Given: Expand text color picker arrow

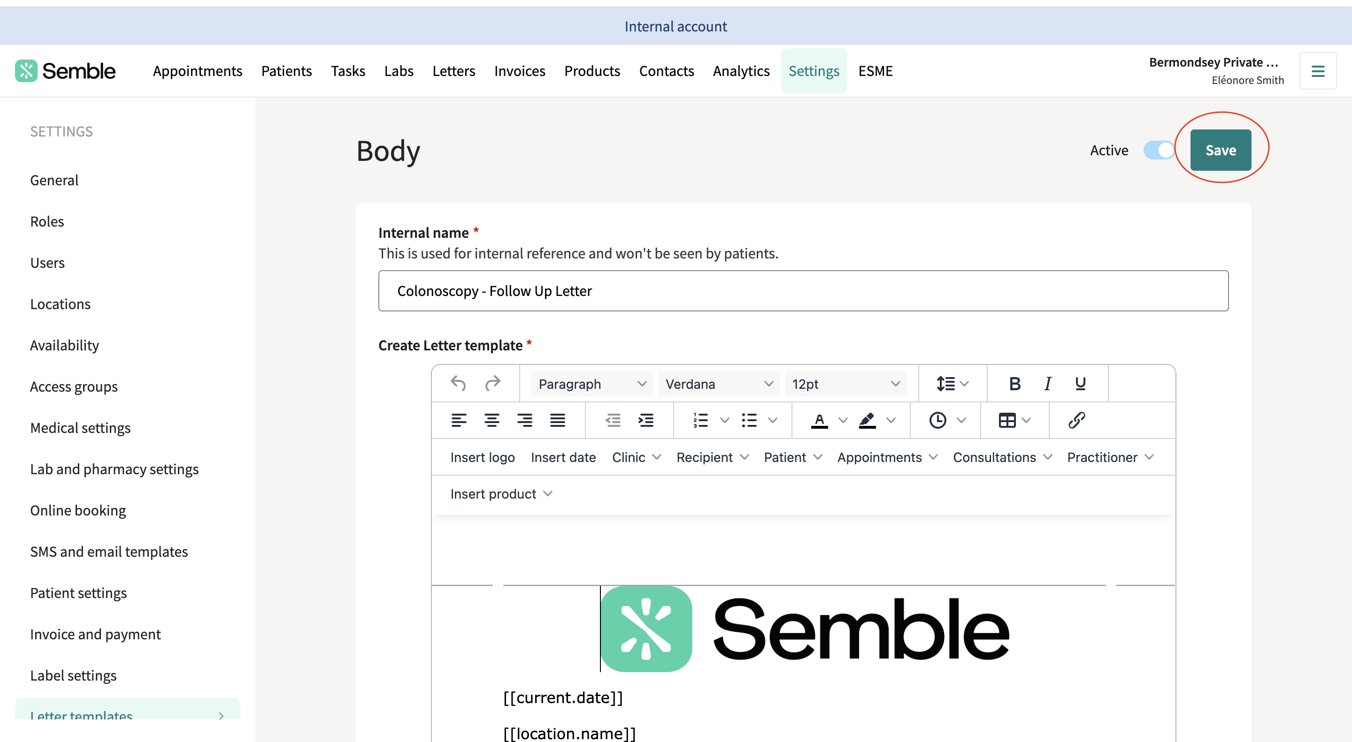Looking at the screenshot, I should click(x=843, y=420).
